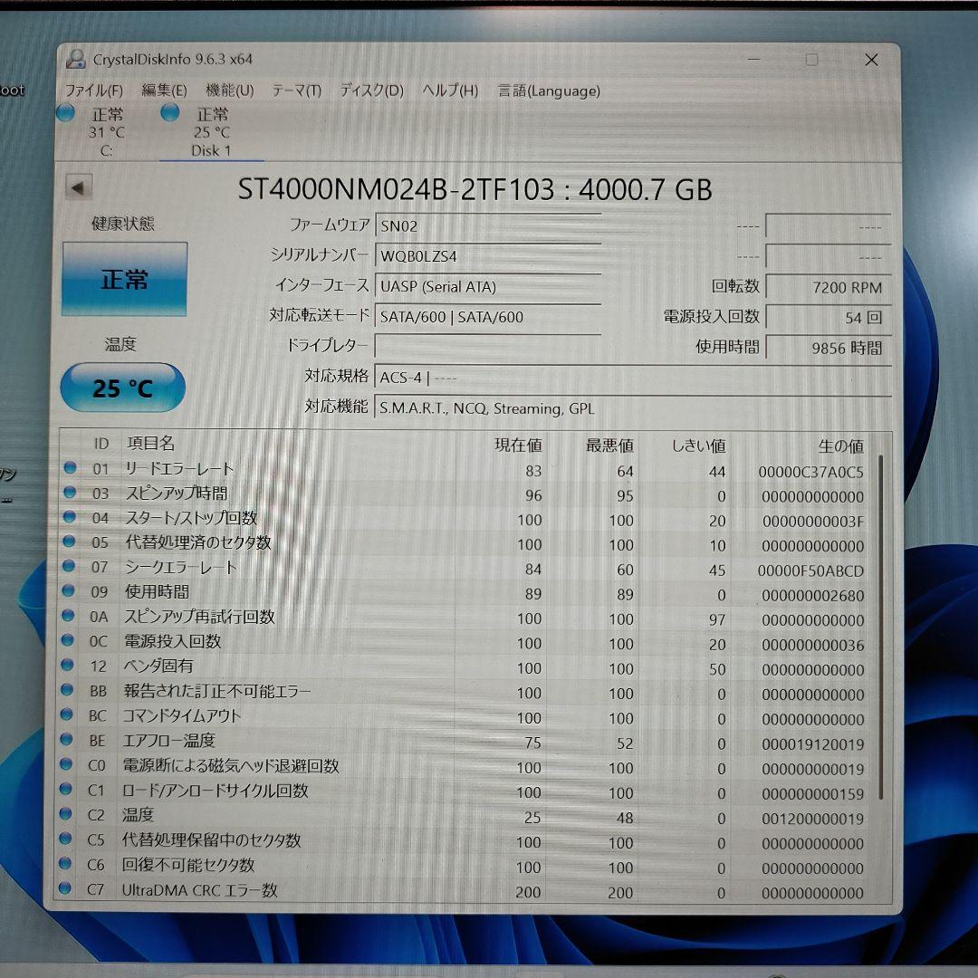Open the テーマ(T) menu
The width and height of the screenshot is (978, 978).
(296, 91)
